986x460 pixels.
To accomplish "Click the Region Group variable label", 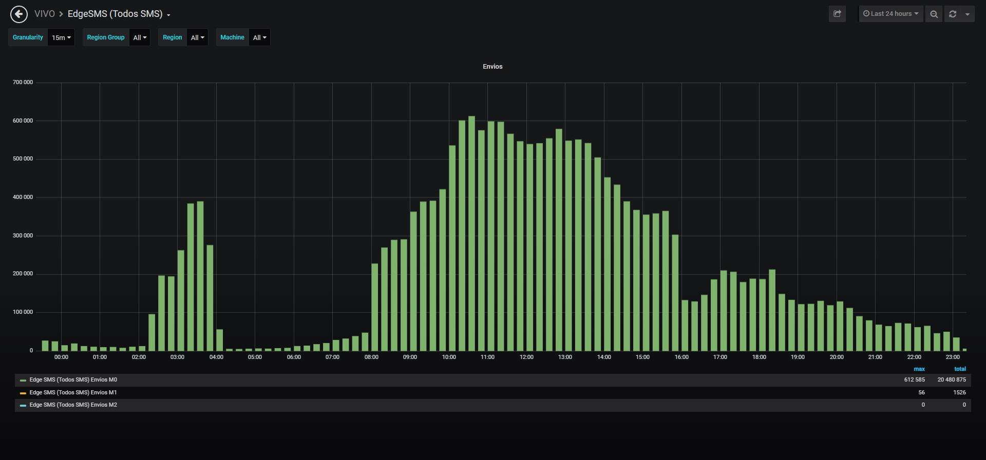I will point(106,37).
